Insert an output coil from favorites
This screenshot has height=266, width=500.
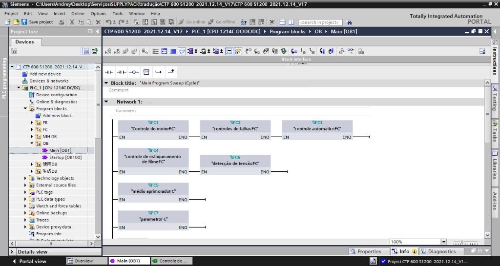(134, 72)
